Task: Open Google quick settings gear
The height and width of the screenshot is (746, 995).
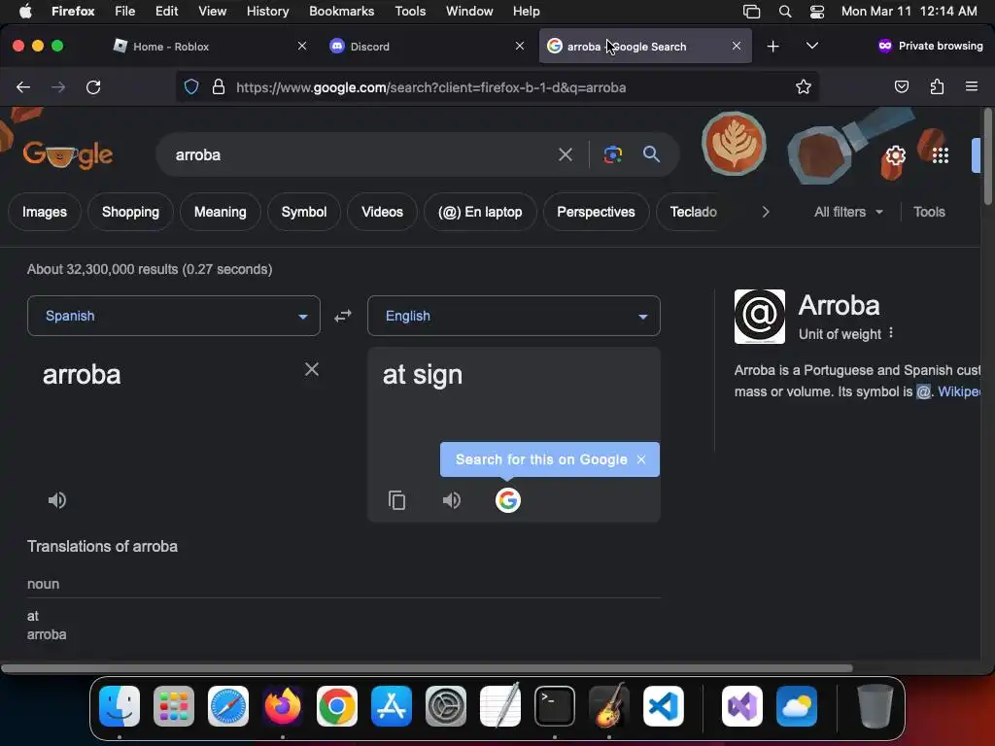Action: (895, 155)
